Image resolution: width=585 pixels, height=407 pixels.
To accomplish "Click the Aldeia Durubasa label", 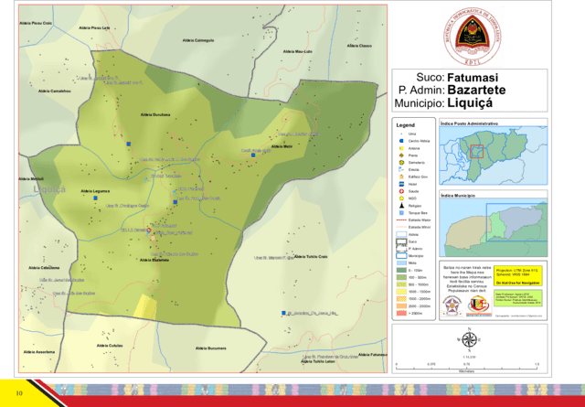I will [156, 114].
